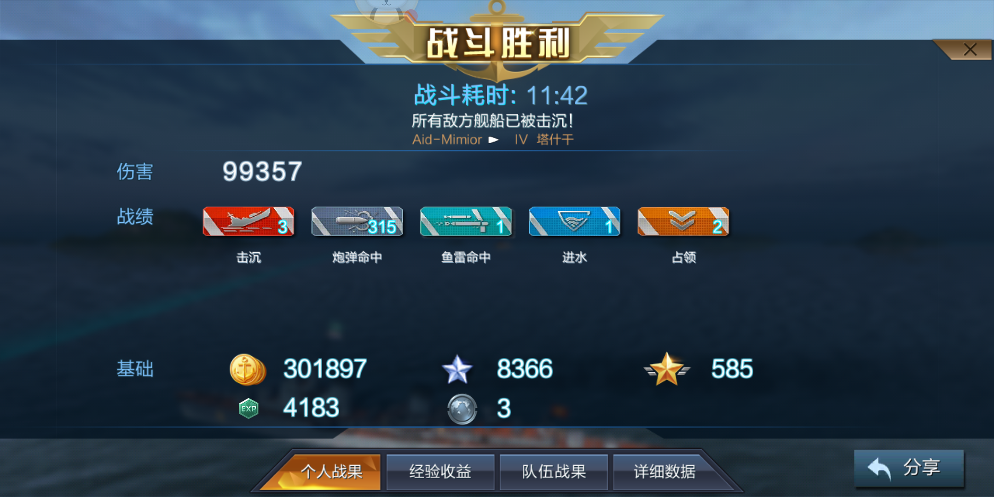Click the green EXP gem icon
This screenshot has height=497, width=994.
(248, 408)
